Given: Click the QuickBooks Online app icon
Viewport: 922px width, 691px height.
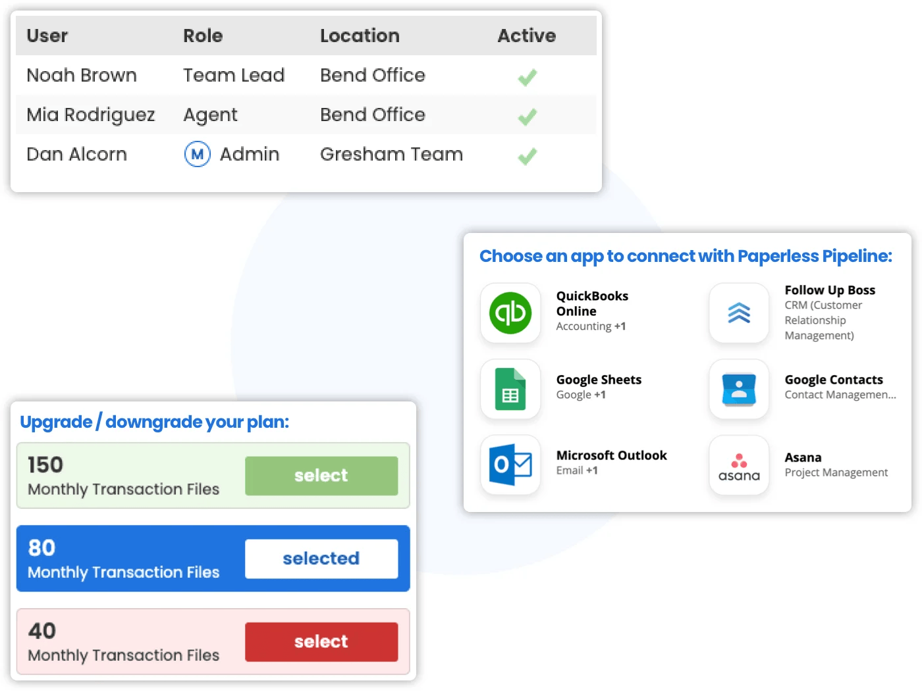Looking at the screenshot, I should click(510, 313).
